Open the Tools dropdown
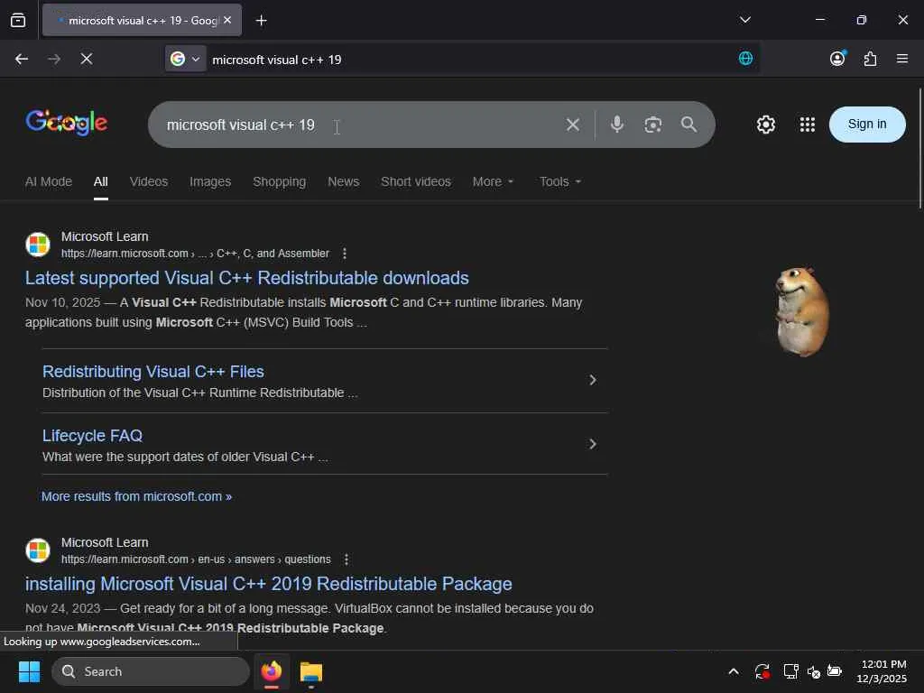This screenshot has height=693, width=924. 560,181
